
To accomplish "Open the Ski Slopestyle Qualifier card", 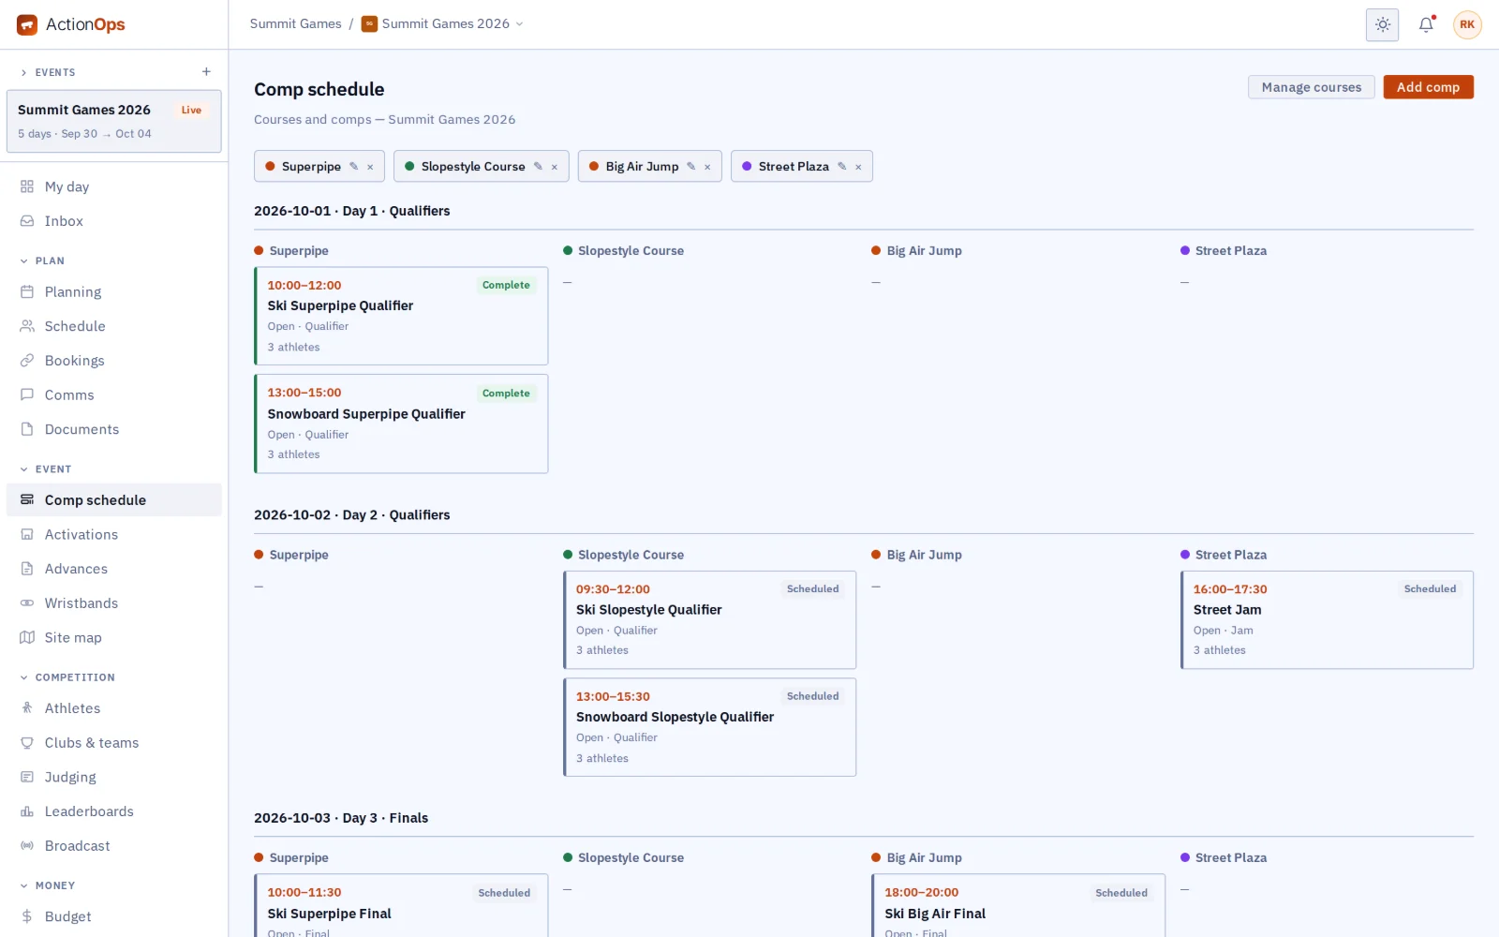I will [710, 619].
